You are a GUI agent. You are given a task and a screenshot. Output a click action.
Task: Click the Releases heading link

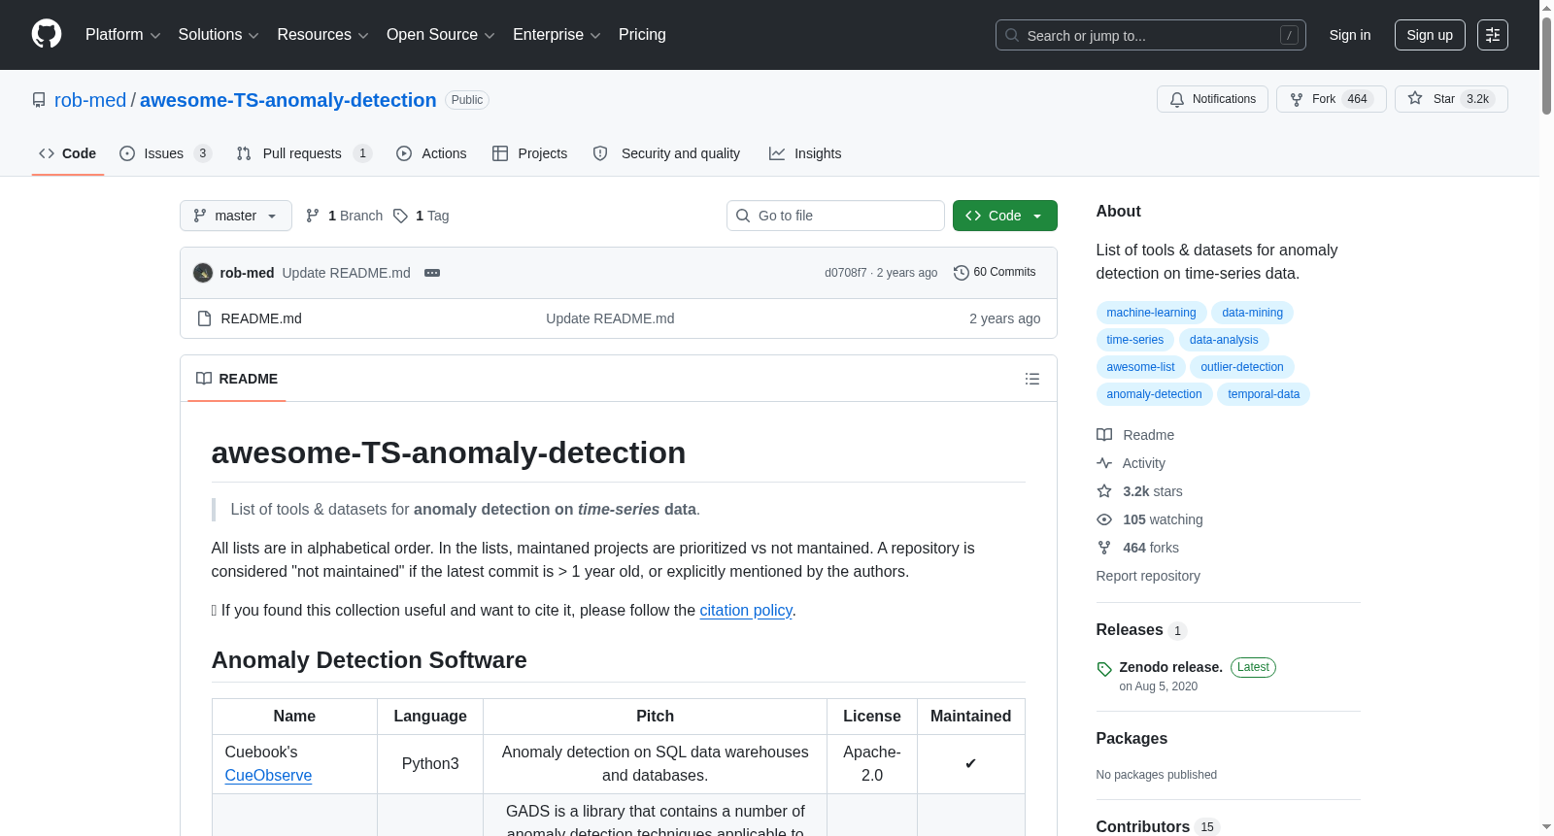pos(1141,630)
